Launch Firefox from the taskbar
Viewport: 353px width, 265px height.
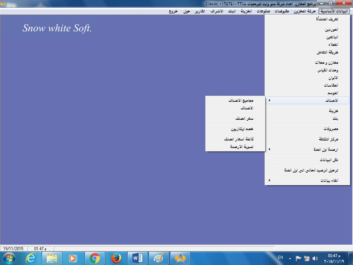[x=116, y=258]
